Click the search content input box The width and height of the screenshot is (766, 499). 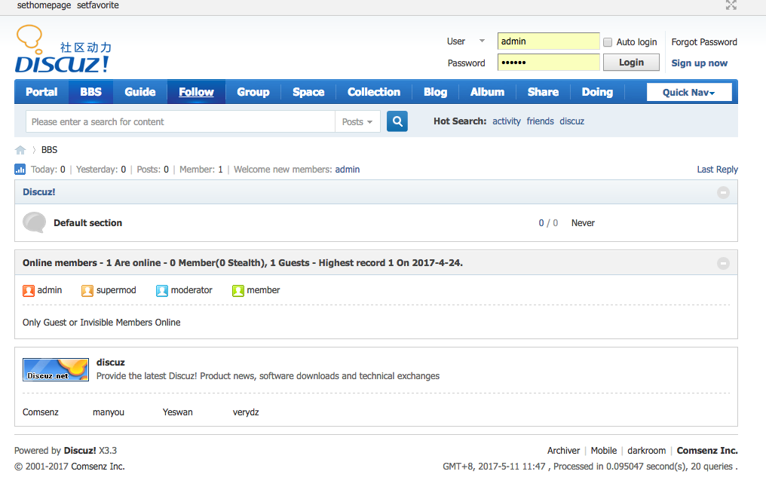coord(180,121)
